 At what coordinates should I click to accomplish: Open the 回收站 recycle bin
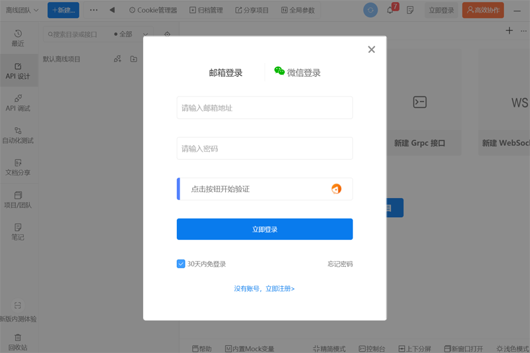coord(18,342)
